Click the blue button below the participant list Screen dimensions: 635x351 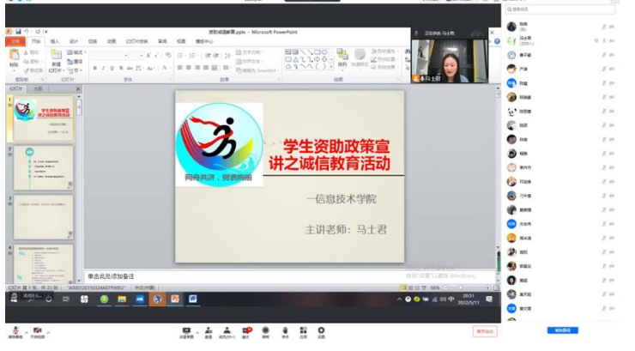click(x=562, y=330)
